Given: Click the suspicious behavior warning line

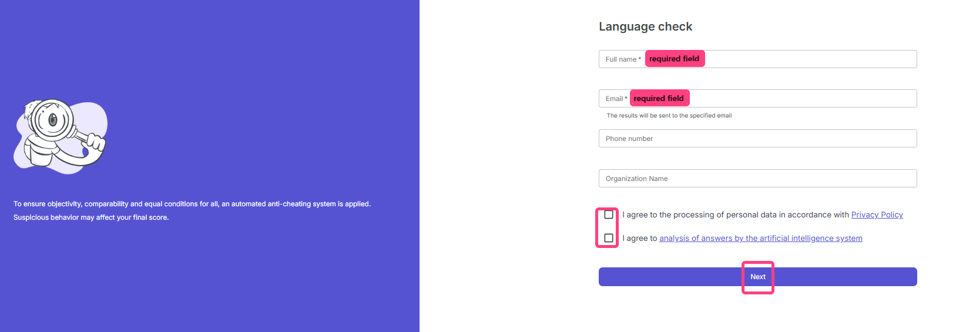Looking at the screenshot, I should point(91,217).
